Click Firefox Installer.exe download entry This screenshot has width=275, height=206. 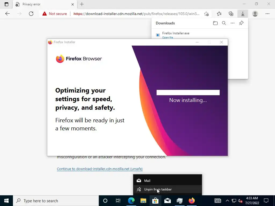pyautogui.click(x=176, y=33)
